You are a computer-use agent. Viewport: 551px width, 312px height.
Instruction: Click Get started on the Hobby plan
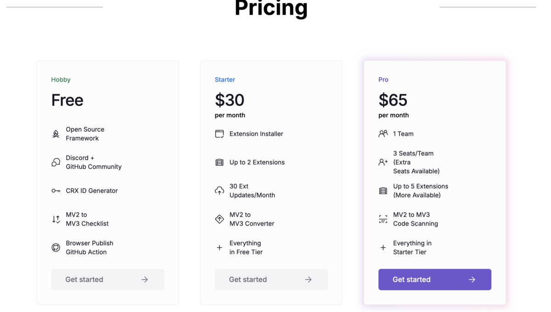point(107,279)
